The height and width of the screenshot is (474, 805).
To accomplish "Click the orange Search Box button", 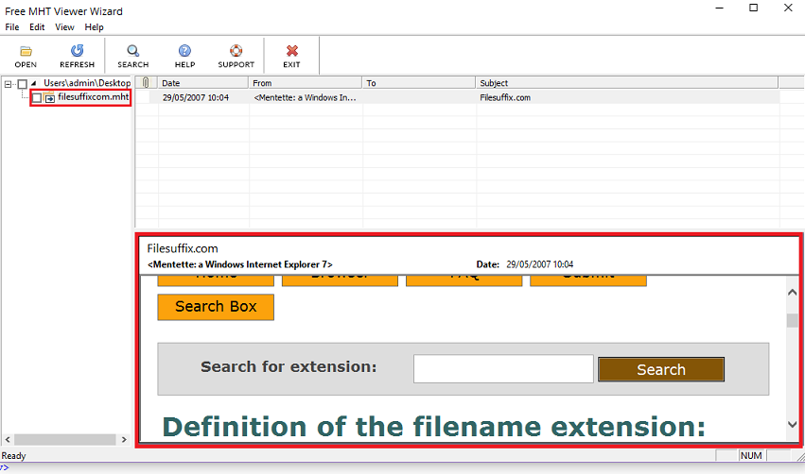I will tap(216, 307).
